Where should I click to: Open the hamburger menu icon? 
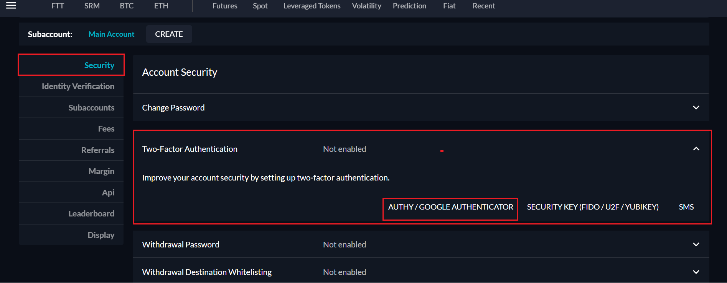click(11, 5)
